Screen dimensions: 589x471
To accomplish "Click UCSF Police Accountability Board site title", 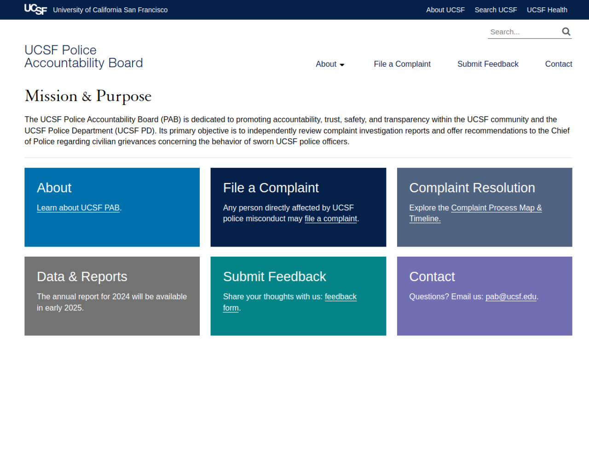I will point(84,57).
